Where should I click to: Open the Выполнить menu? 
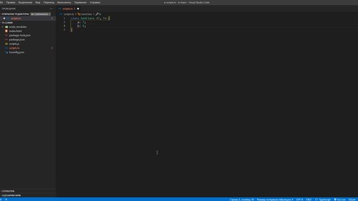point(64,2)
